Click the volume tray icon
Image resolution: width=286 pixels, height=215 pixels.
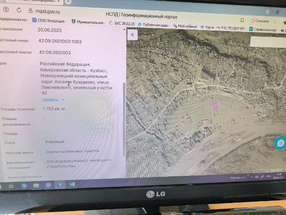(257, 177)
